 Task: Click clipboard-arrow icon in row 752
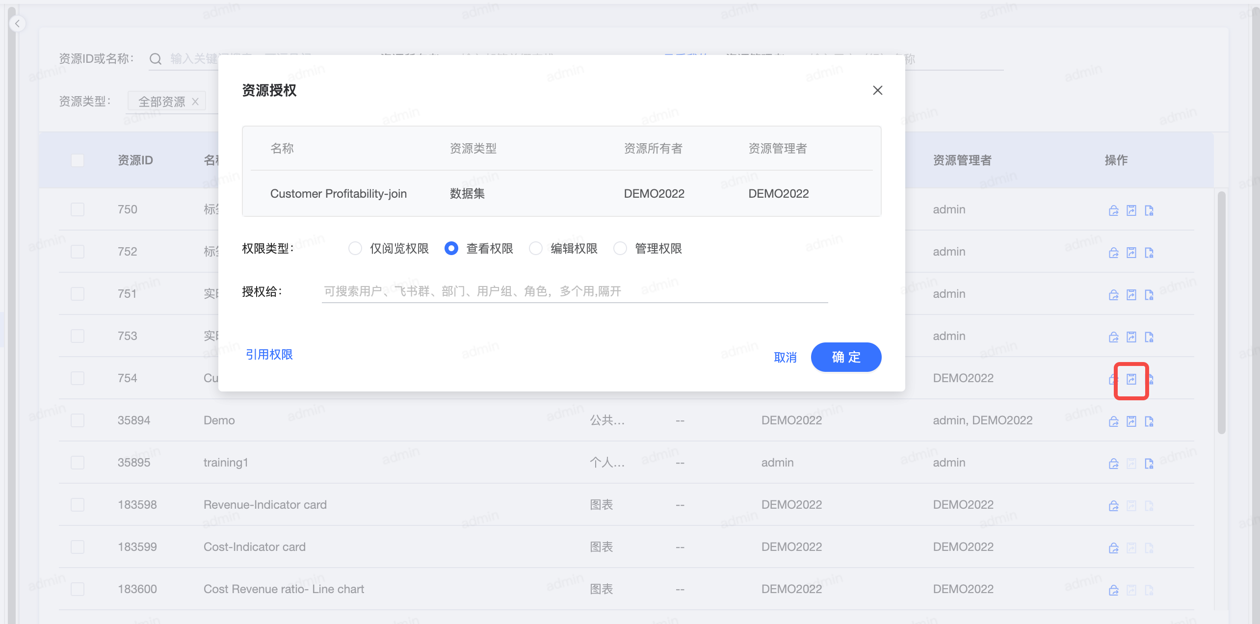(1131, 253)
